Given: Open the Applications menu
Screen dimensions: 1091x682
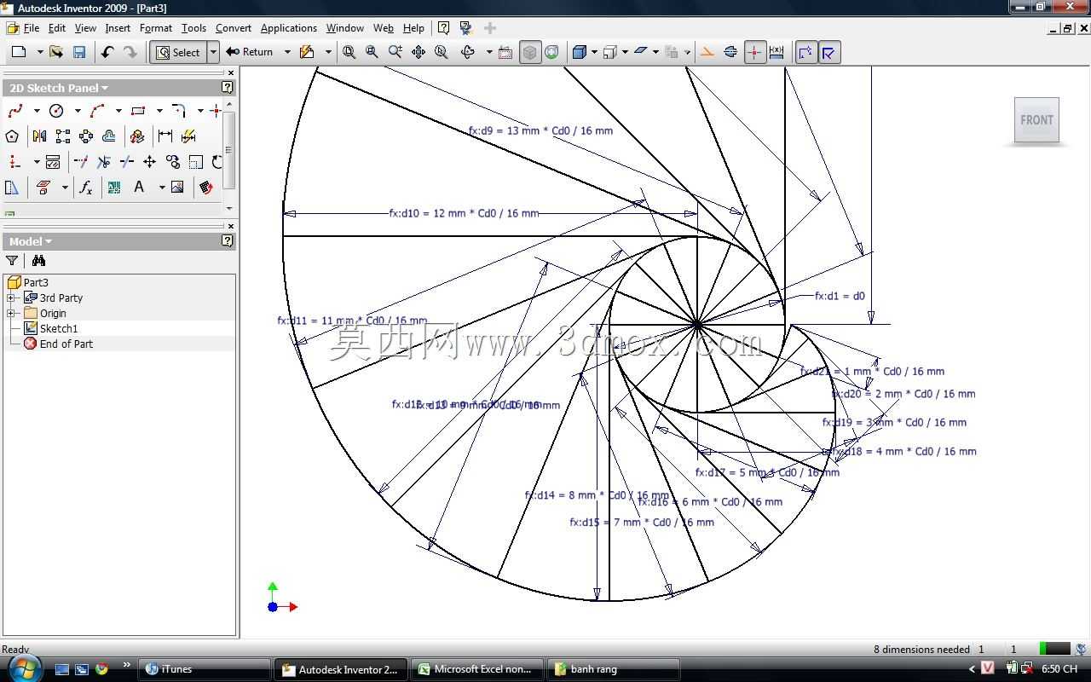Looking at the screenshot, I should 289,28.
